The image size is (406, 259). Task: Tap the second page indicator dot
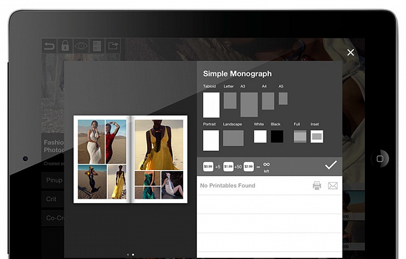133,254
